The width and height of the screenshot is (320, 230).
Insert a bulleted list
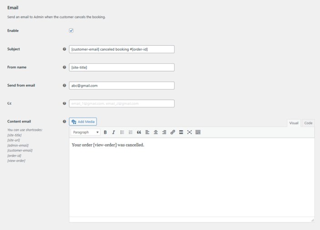coord(122,132)
